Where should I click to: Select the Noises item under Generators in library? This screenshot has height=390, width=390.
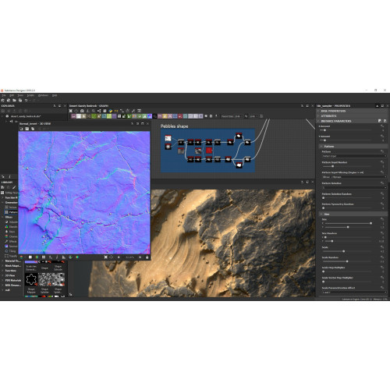pos(12,207)
